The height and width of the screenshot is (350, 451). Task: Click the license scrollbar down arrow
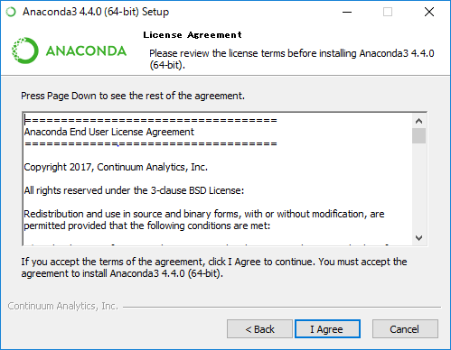[418, 238]
